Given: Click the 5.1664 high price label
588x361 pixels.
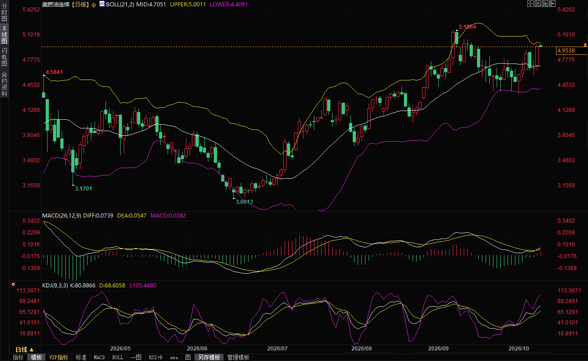Looking at the screenshot, I should [467, 27].
